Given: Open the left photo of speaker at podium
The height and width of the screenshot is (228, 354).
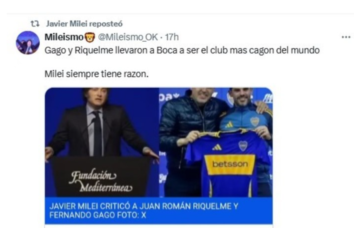Looking at the screenshot, I should tap(102, 143).
